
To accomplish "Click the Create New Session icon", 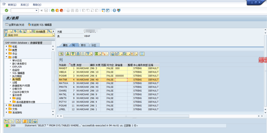I will tap(103, 10).
